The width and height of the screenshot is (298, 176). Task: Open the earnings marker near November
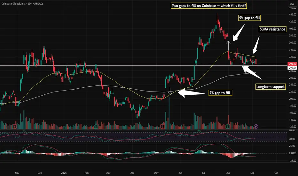(15, 126)
